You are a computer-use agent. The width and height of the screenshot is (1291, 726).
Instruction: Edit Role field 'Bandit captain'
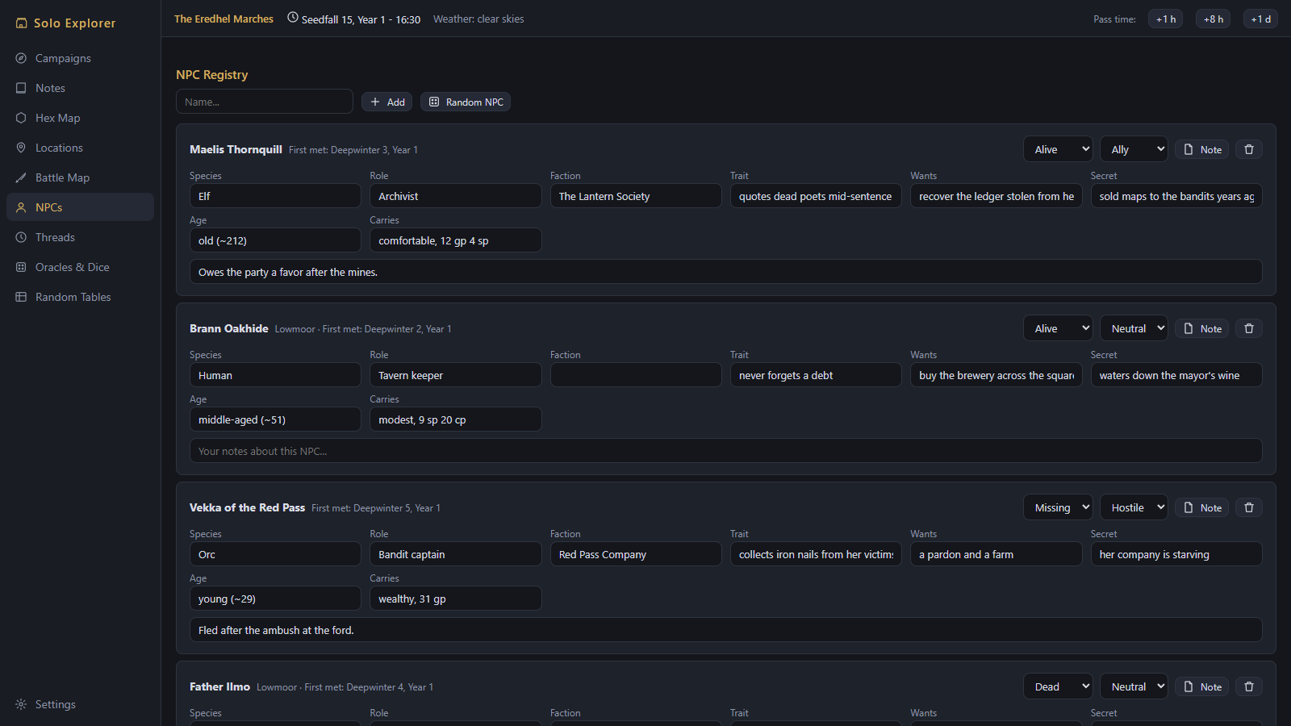click(456, 554)
